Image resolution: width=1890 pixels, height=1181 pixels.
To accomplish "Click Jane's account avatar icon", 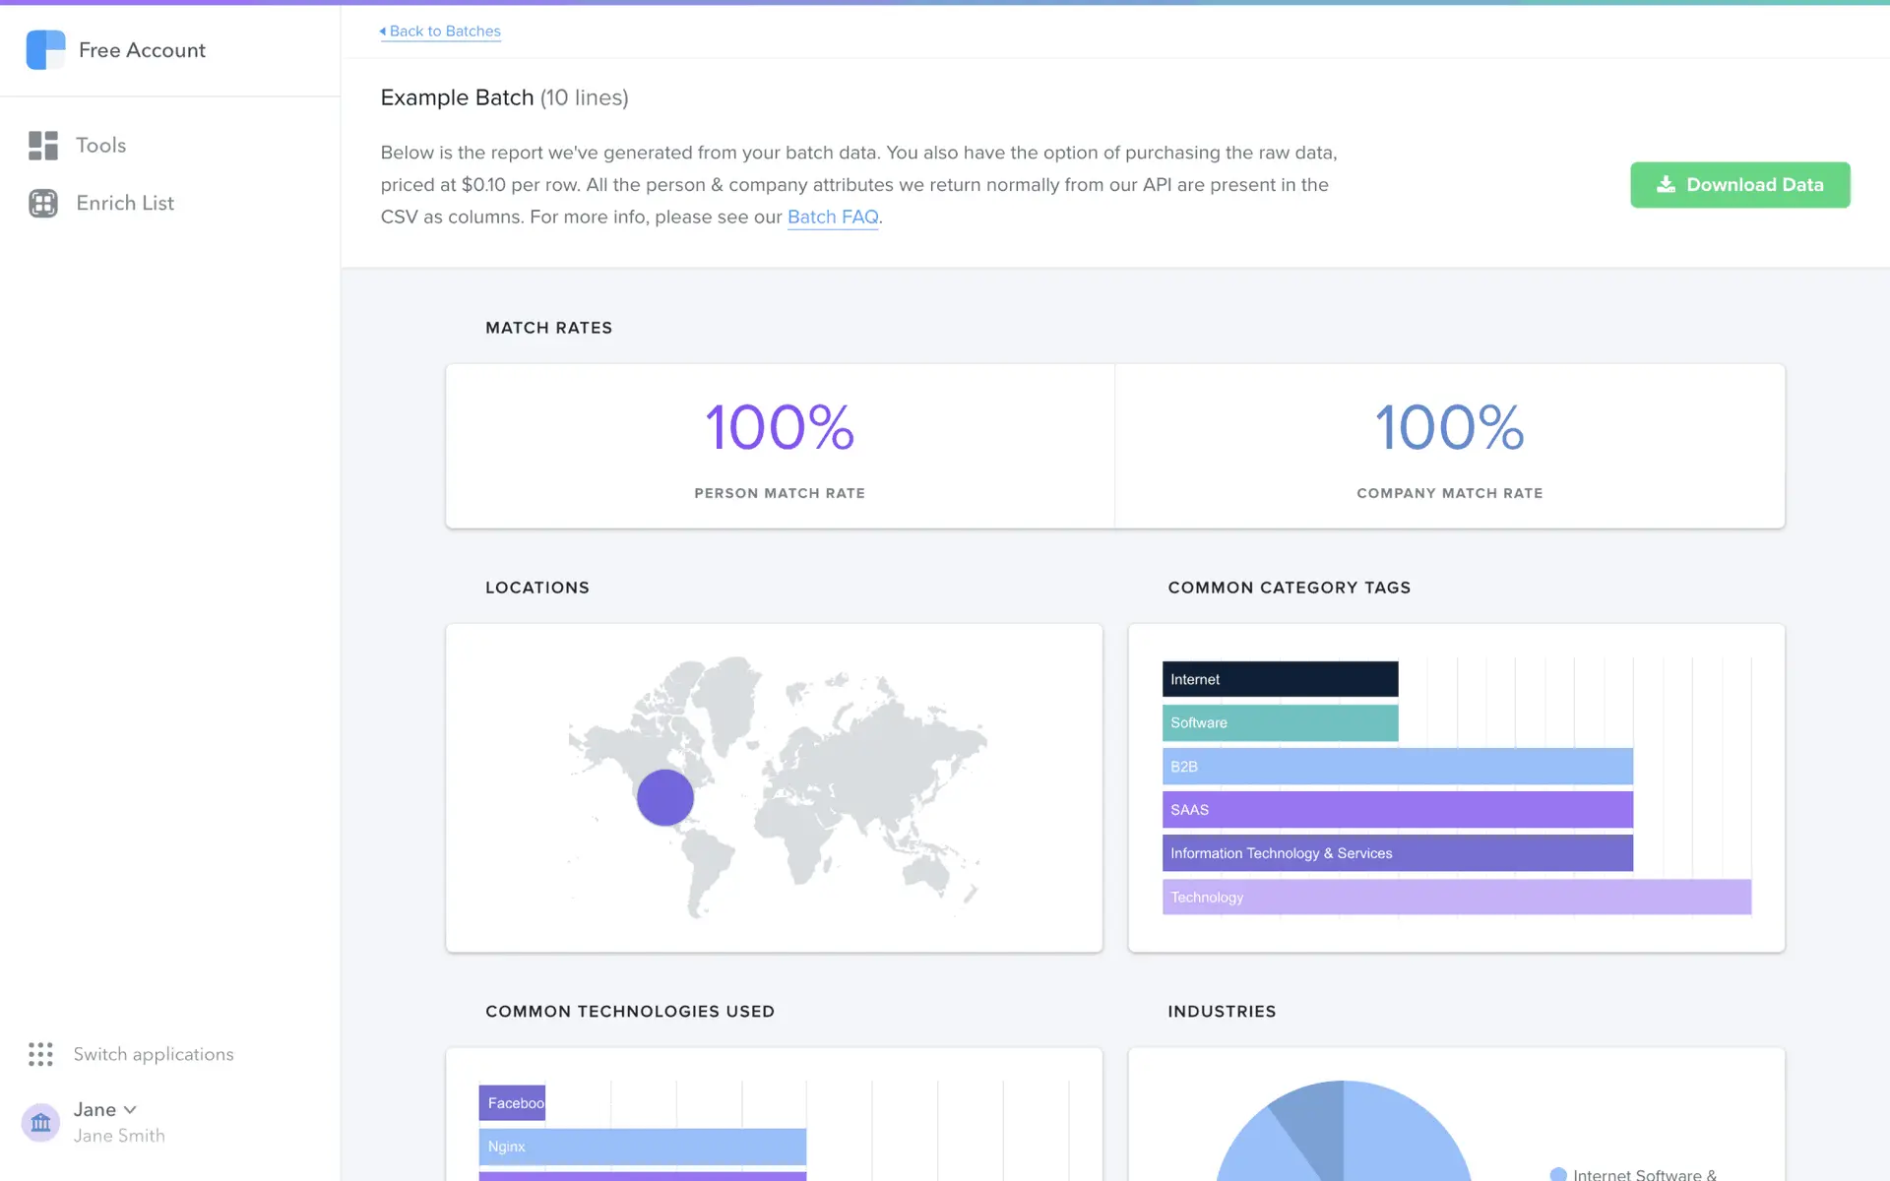I will pos(40,1122).
